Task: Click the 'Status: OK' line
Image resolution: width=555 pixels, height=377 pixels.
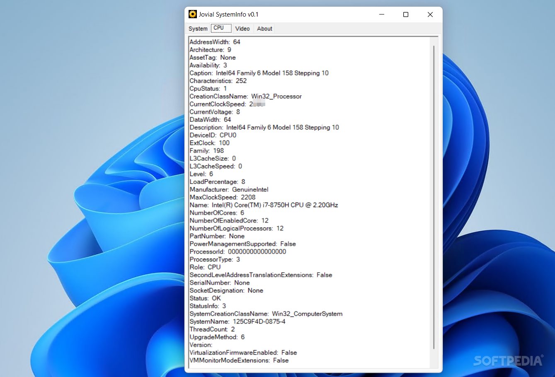Action: (205, 298)
